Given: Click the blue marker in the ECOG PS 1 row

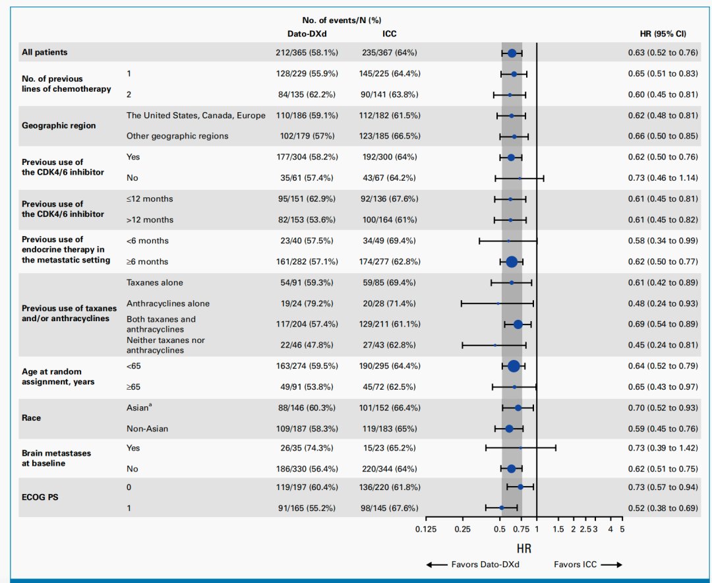Looking at the screenshot, I should (502, 508).
